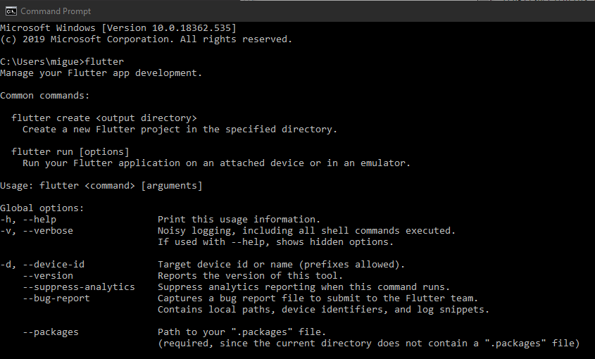Click the '-h, --help' option text

[x=28, y=220]
